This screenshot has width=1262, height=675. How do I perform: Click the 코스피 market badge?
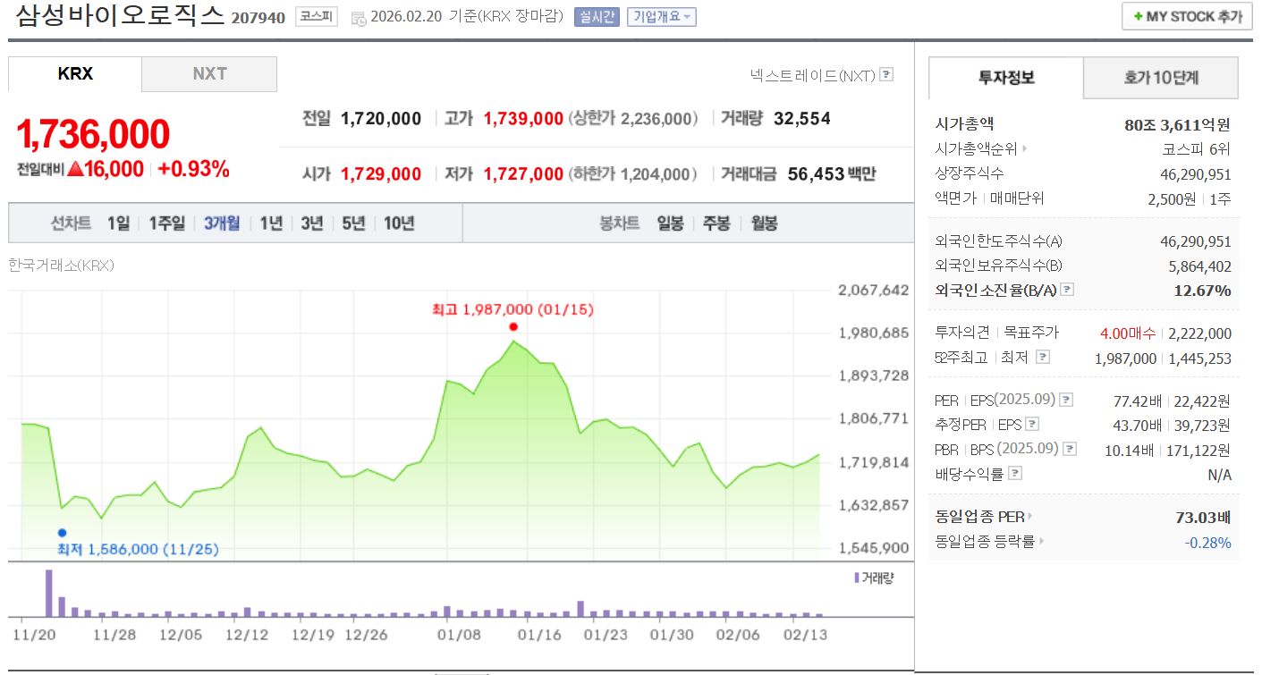317,16
